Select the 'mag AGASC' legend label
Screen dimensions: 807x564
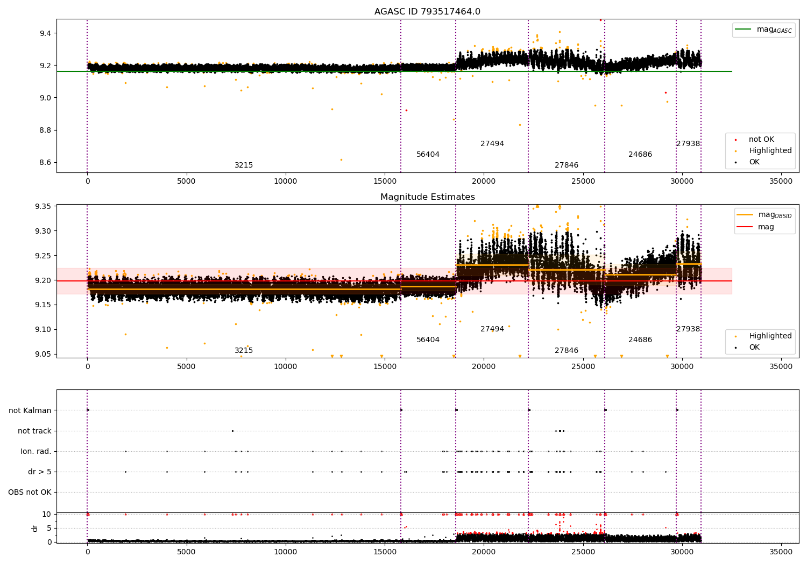point(774,30)
